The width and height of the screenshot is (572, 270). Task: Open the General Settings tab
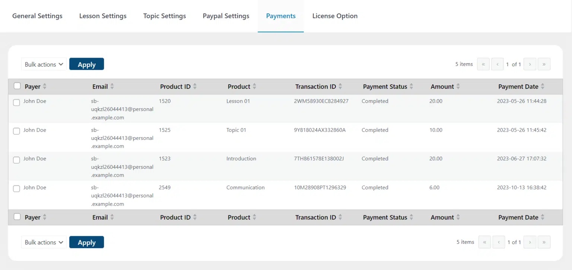coord(37,16)
